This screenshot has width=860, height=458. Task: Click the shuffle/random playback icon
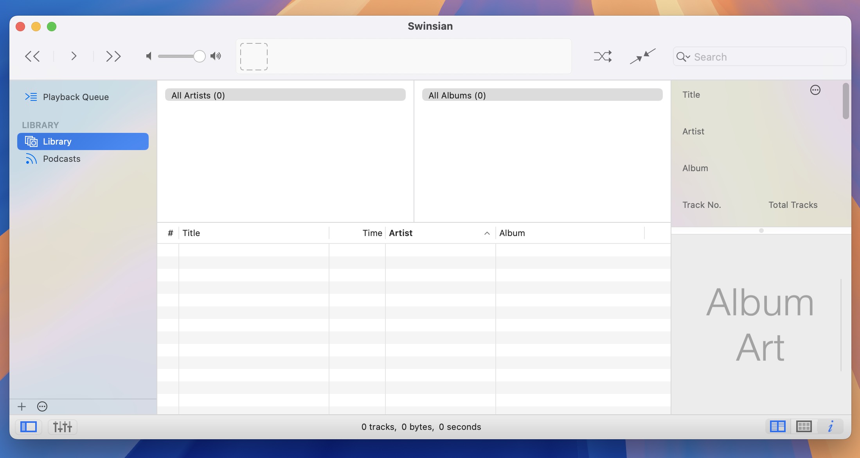(x=602, y=56)
